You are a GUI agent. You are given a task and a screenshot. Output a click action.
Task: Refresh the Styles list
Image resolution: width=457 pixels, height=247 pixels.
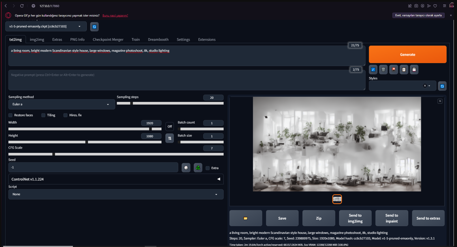click(x=442, y=86)
